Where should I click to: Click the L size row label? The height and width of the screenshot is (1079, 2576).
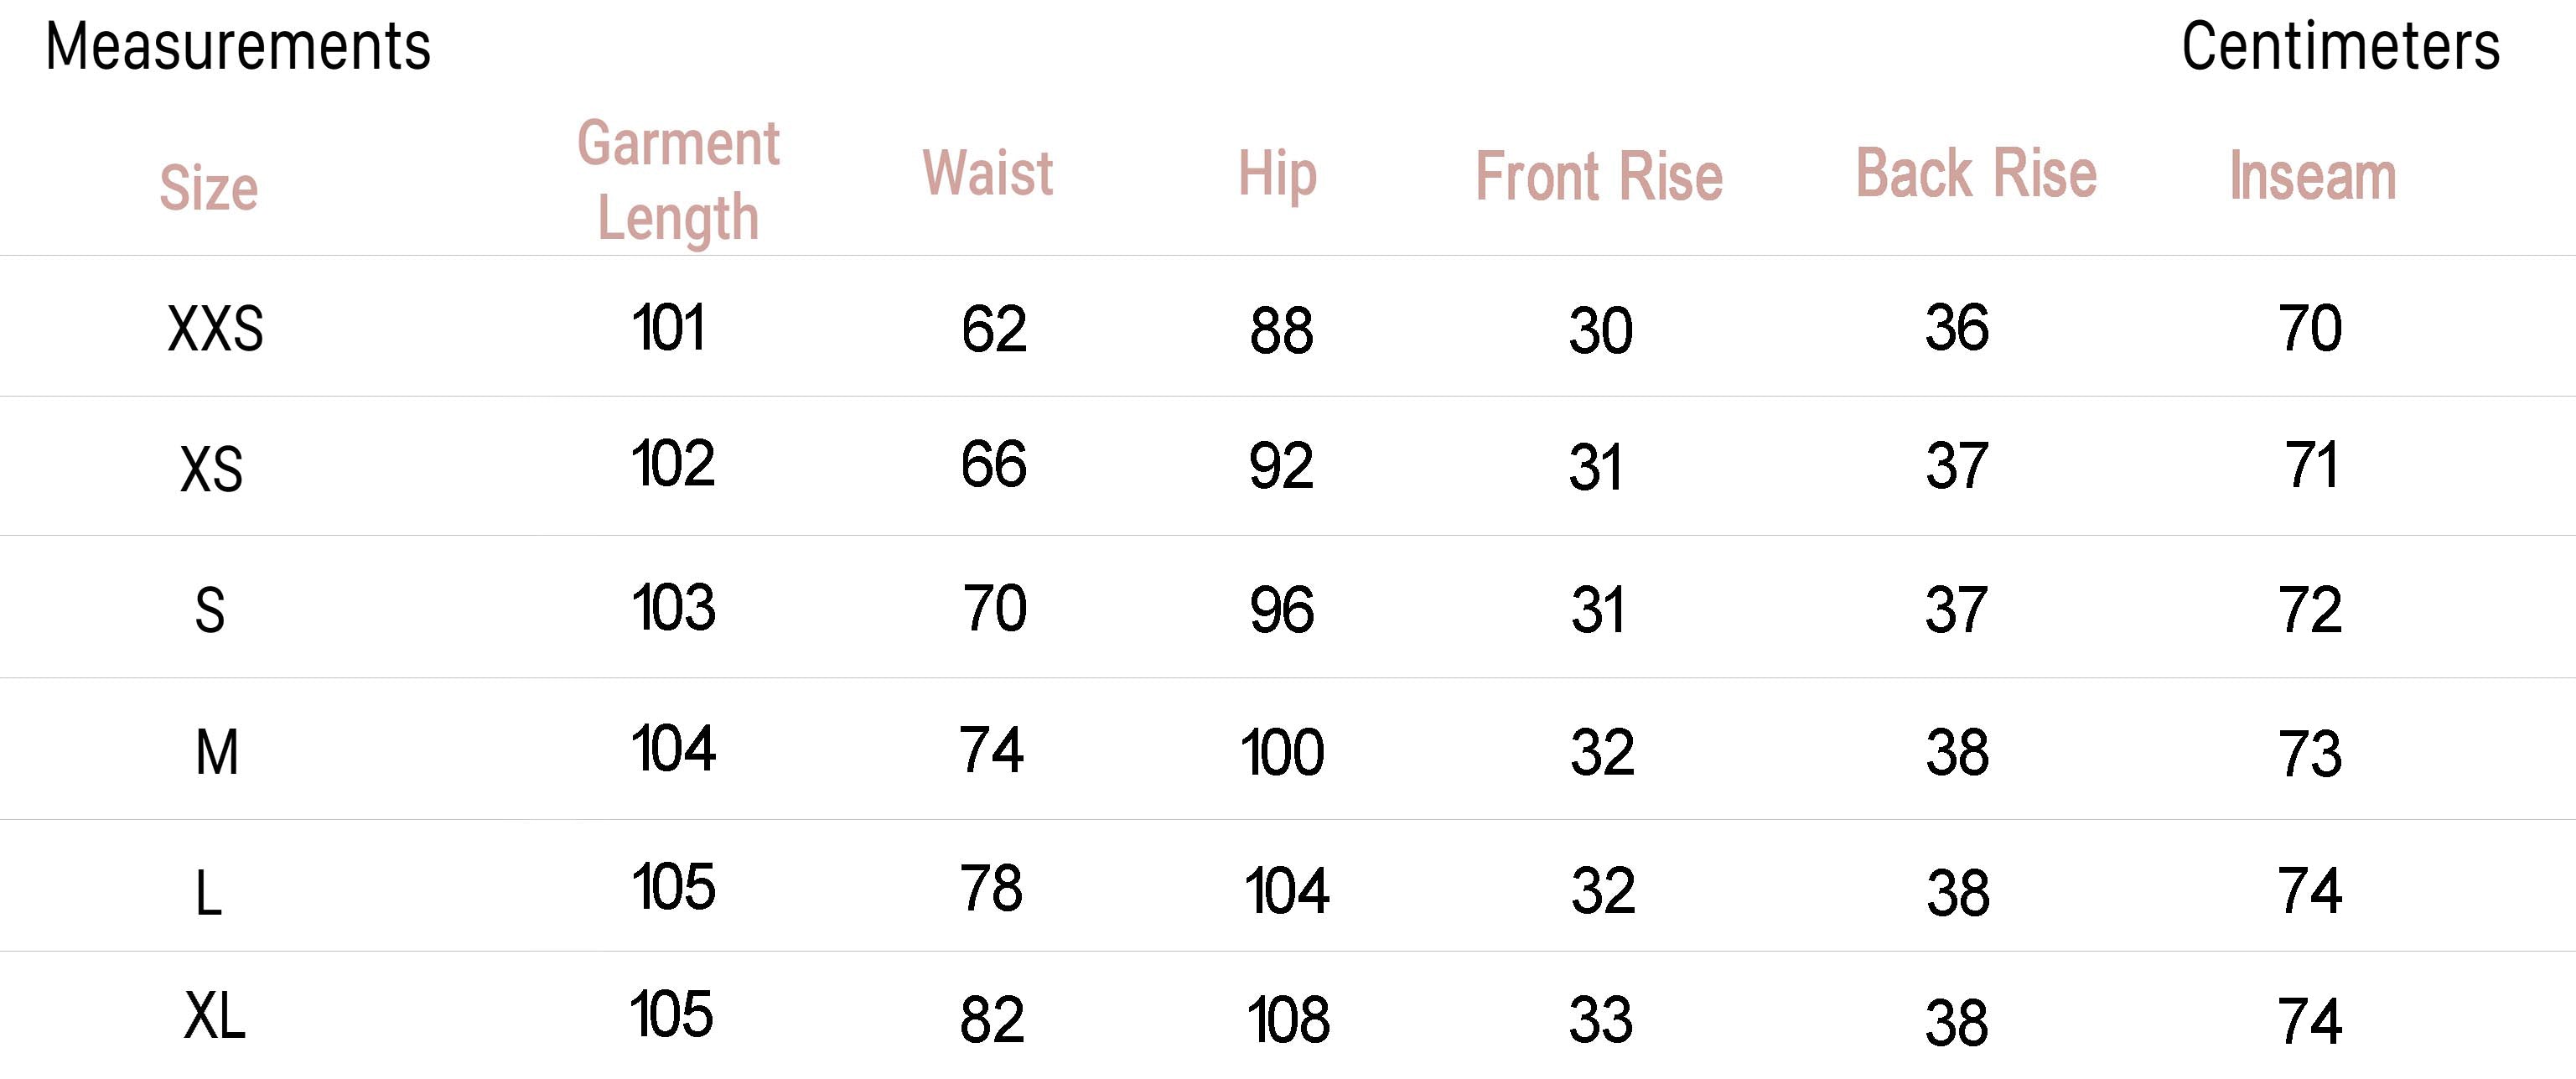[208, 892]
